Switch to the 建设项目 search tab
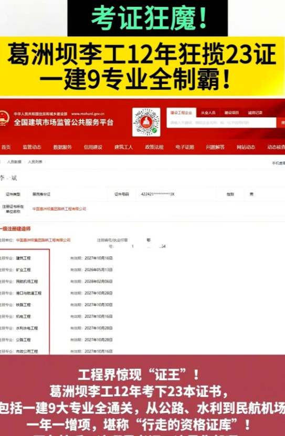285x436 pixels. [x=231, y=112]
